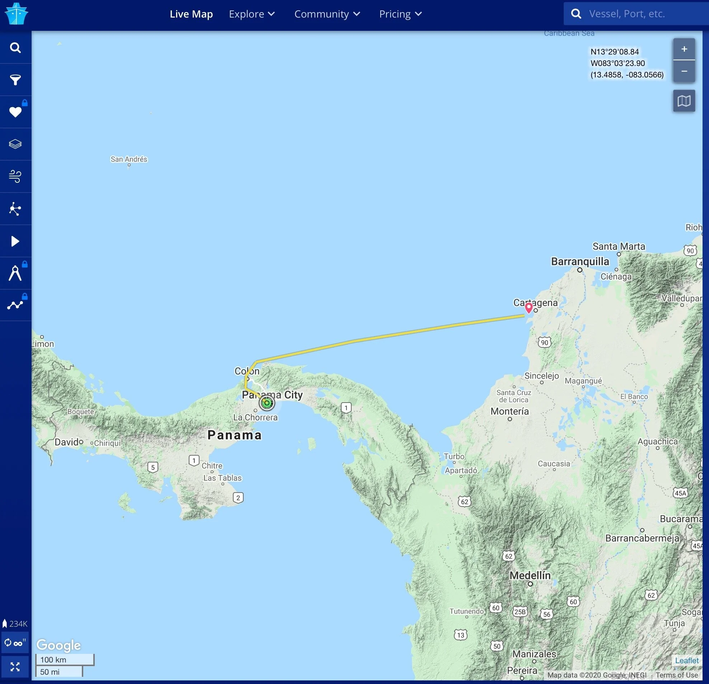Expand the Pricing dropdown menu
The width and height of the screenshot is (709, 684).
click(400, 14)
